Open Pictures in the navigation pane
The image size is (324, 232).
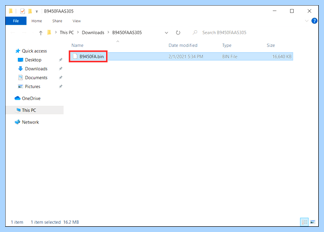29,87
